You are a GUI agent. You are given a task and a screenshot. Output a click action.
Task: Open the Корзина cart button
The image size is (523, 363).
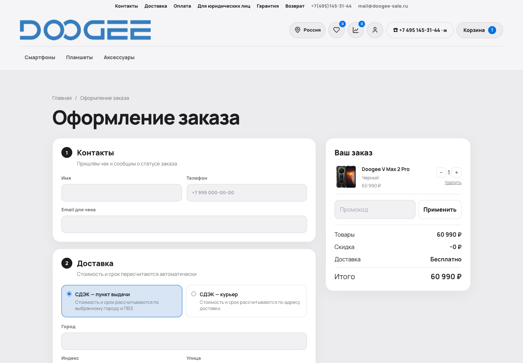pyautogui.click(x=479, y=30)
